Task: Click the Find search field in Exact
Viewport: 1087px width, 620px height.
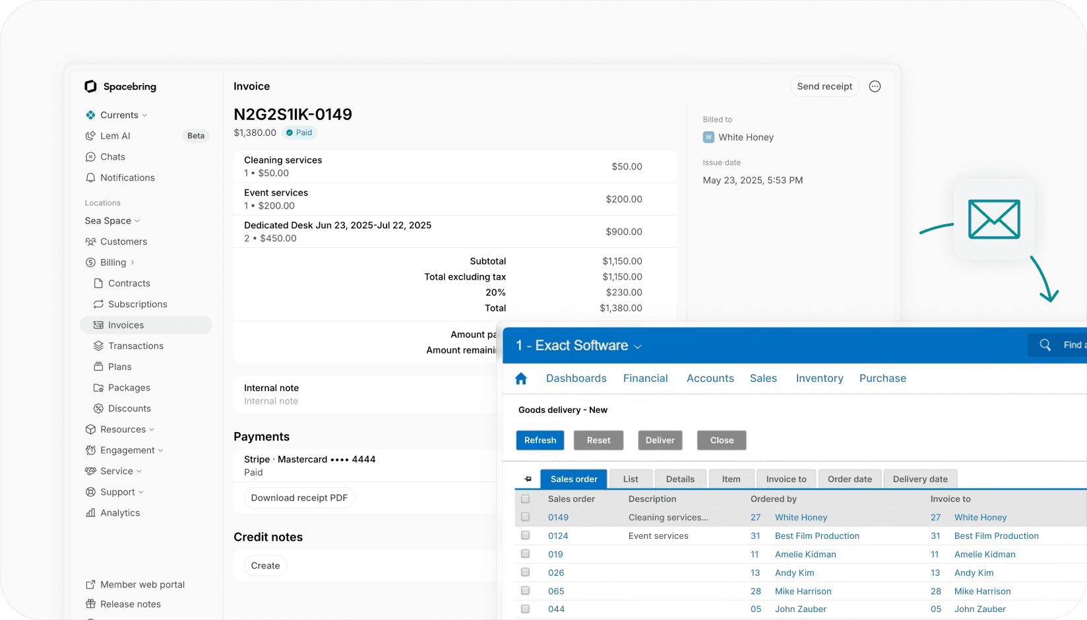Action: coord(1057,345)
